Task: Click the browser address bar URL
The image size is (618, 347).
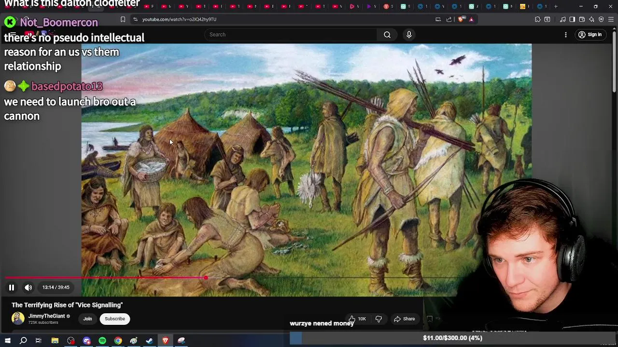Action: coord(179,19)
